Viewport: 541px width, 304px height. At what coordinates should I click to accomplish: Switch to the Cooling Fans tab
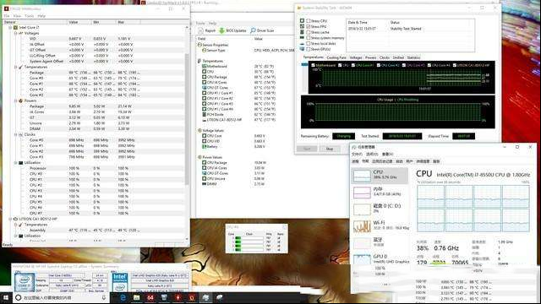pos(336,57)
